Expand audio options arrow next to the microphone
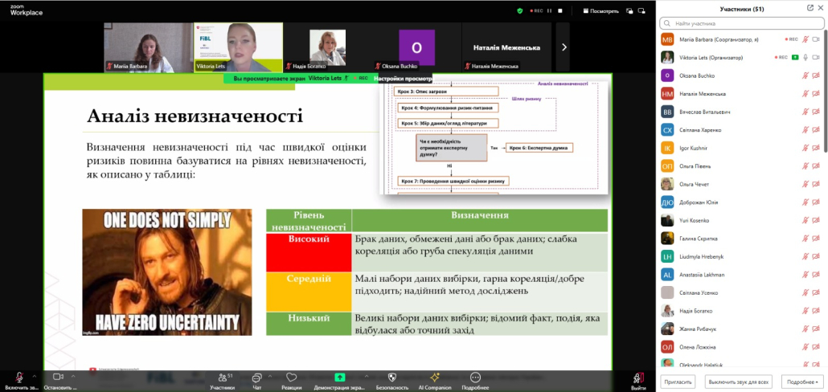 pos(34,376)
